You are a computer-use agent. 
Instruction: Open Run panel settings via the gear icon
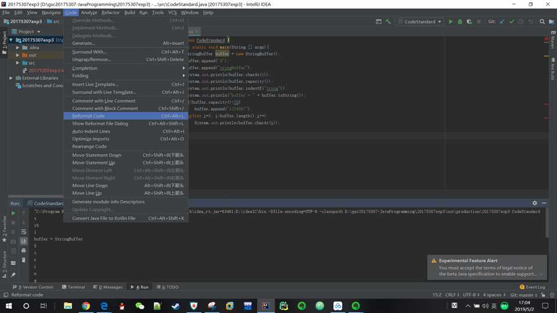click(534, 203)
